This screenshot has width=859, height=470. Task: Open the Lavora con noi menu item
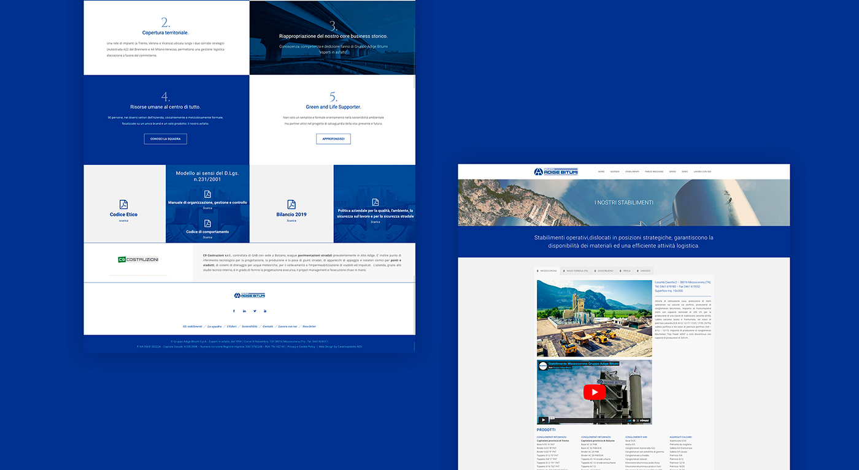tap(703, 172)
